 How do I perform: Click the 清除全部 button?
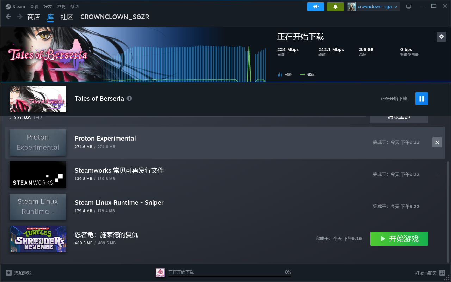pyautogui.click(x=399, y=118)
